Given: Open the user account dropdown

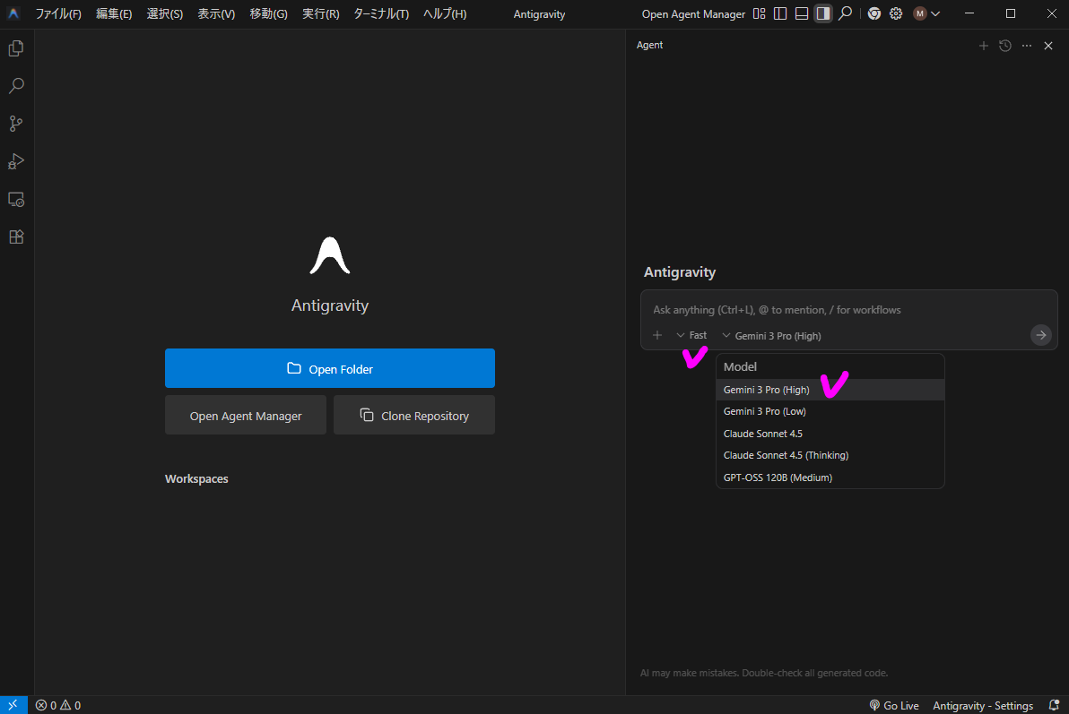Looking at the screenshot, I should click(x=926, y=13).
